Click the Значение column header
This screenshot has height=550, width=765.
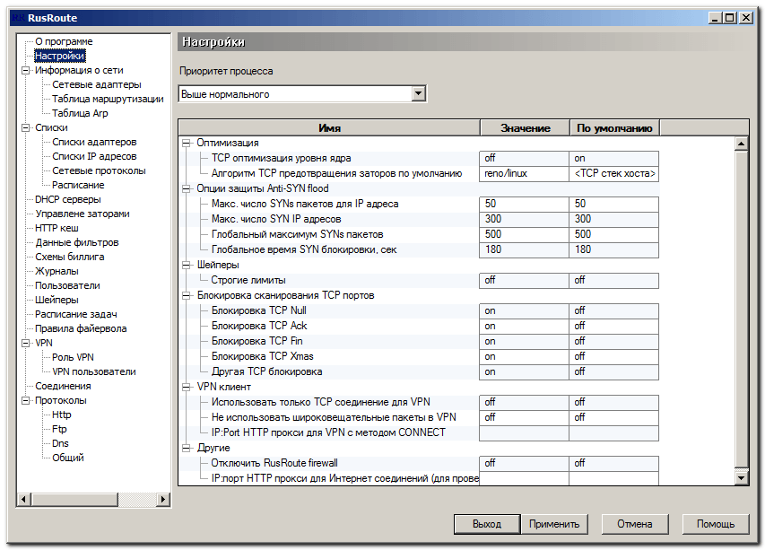525,128
